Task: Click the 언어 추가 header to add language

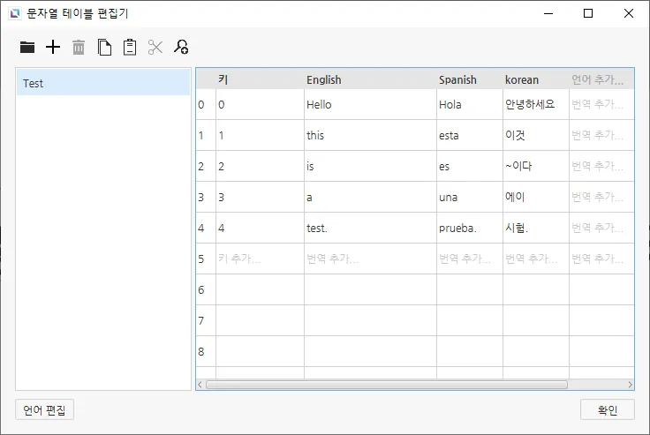Action: coord(598,79)
